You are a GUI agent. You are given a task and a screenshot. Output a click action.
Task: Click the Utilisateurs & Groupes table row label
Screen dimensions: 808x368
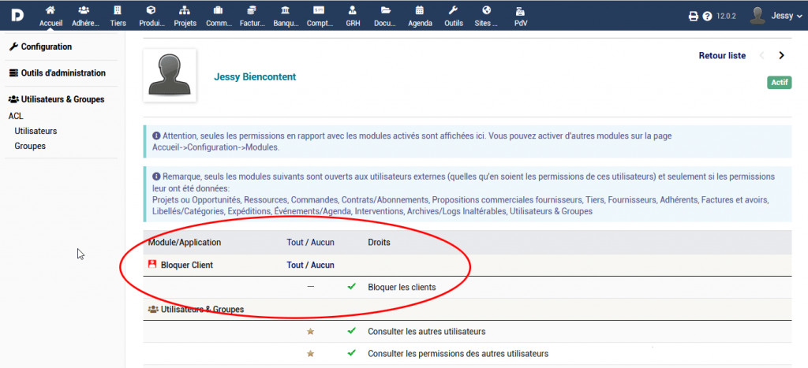click(203, 310)
